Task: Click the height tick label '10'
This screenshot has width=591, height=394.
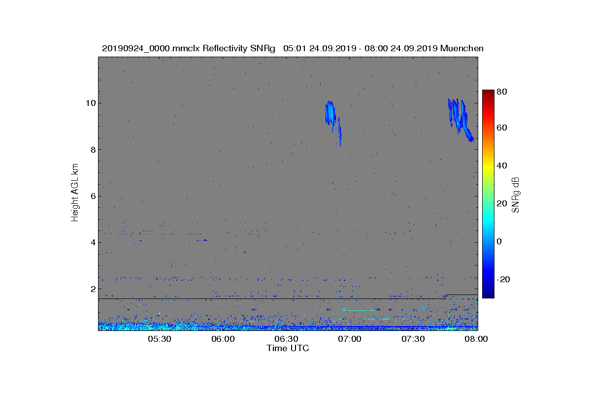Action: (90, 103)
